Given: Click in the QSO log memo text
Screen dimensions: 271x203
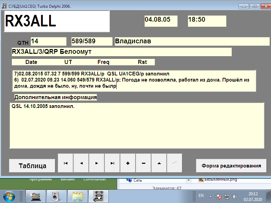Looking at the screenshot, I should point(134,81).
